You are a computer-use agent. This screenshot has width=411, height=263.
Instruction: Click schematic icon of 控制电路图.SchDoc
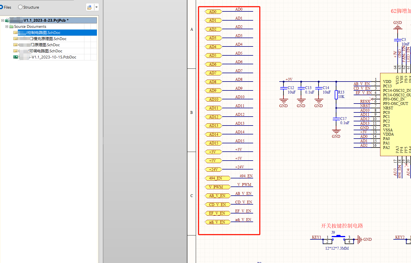pos(16,33)
